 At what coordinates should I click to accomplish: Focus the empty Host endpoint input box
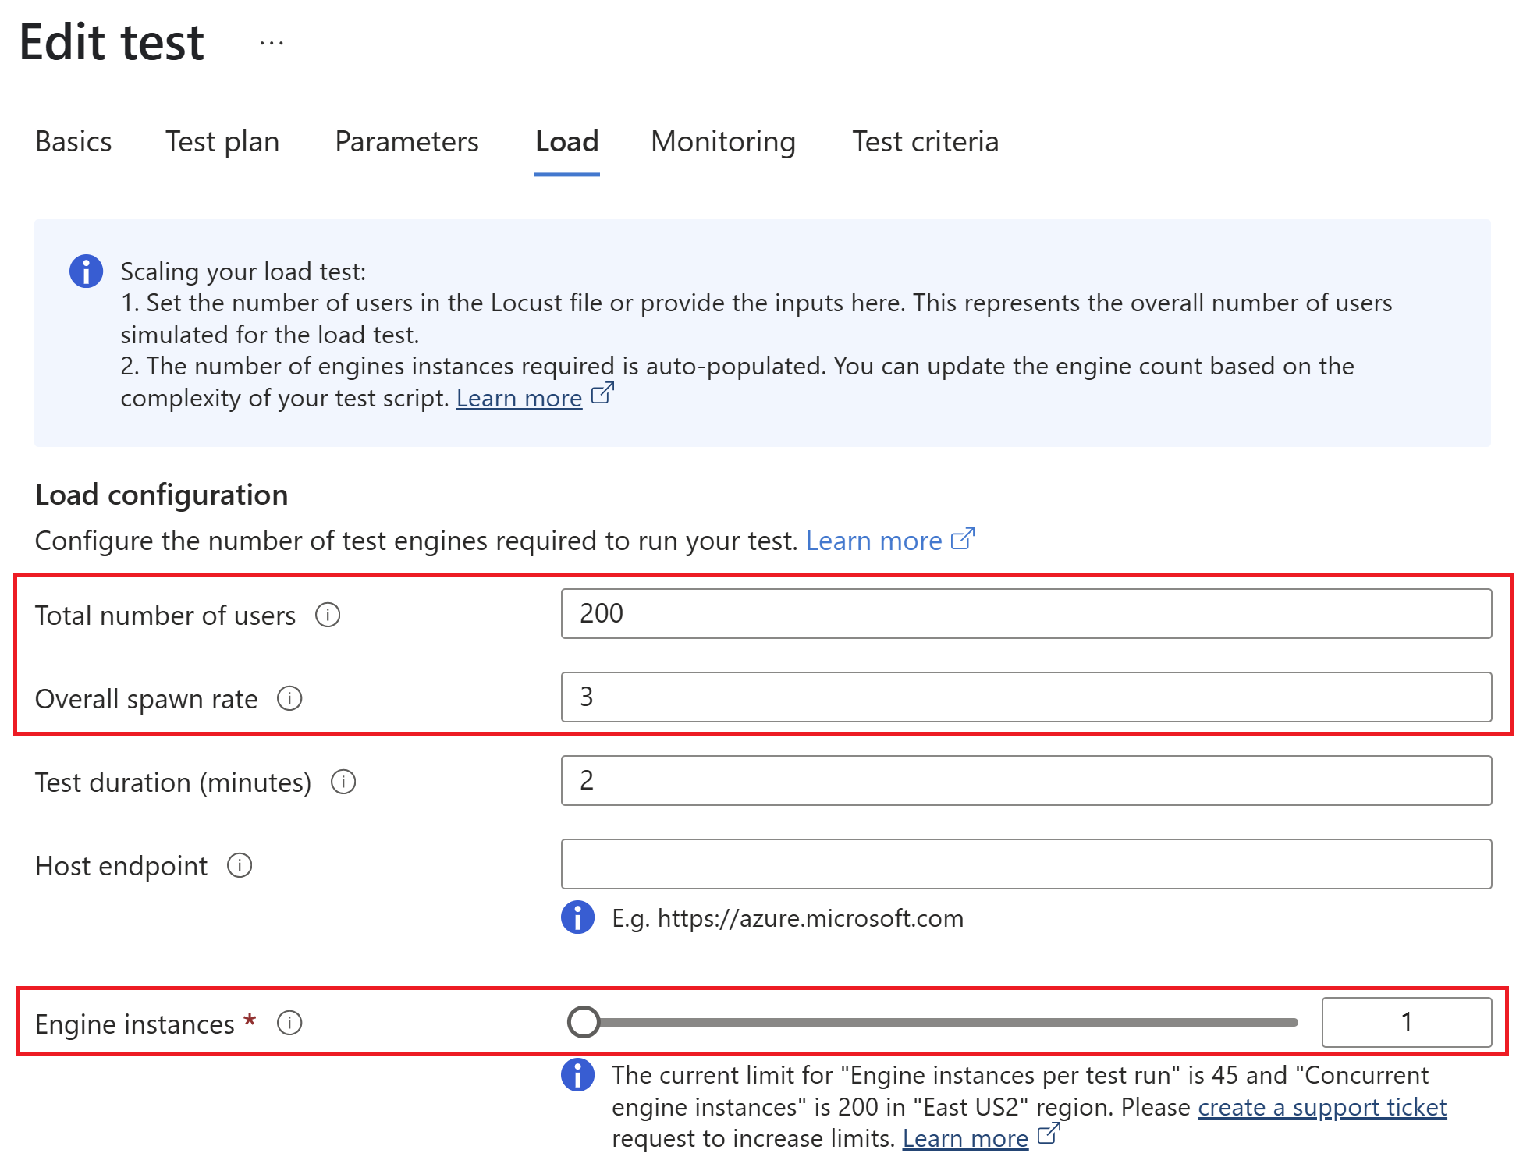pos(1026,864)
